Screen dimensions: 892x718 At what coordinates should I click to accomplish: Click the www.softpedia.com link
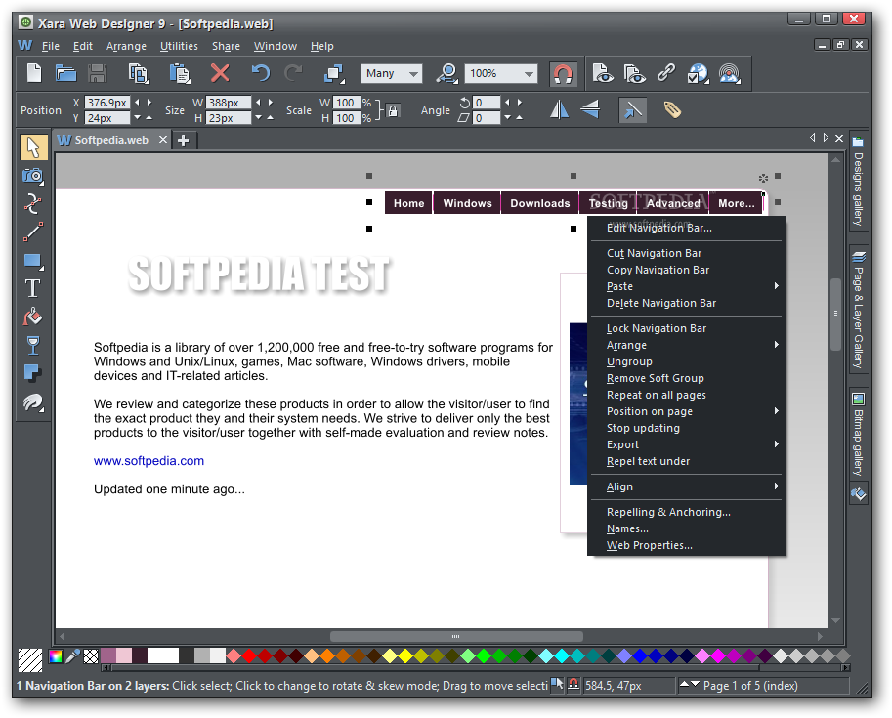coord(149,461)
